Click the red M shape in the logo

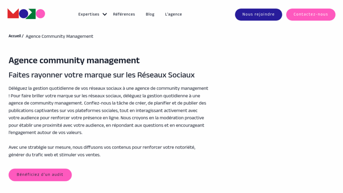click(x=13, y=14)
